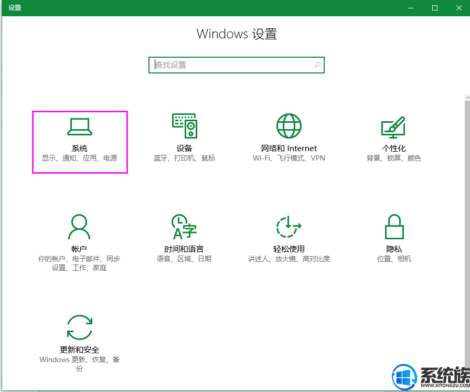Image resolution: width=470 pixels, height=392 pixels.
Task: Click the text 位置、相机
Action: 394,259
